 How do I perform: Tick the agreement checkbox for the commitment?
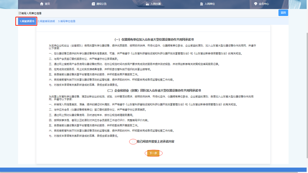pos(133,142)
